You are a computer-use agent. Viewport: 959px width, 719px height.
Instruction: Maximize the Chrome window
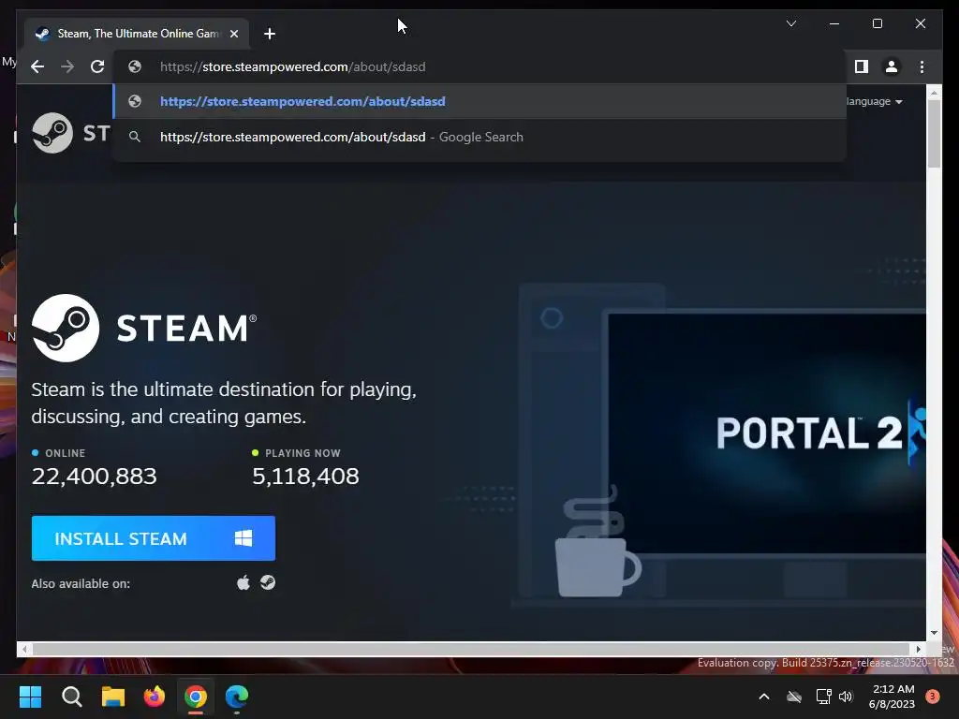877,23
